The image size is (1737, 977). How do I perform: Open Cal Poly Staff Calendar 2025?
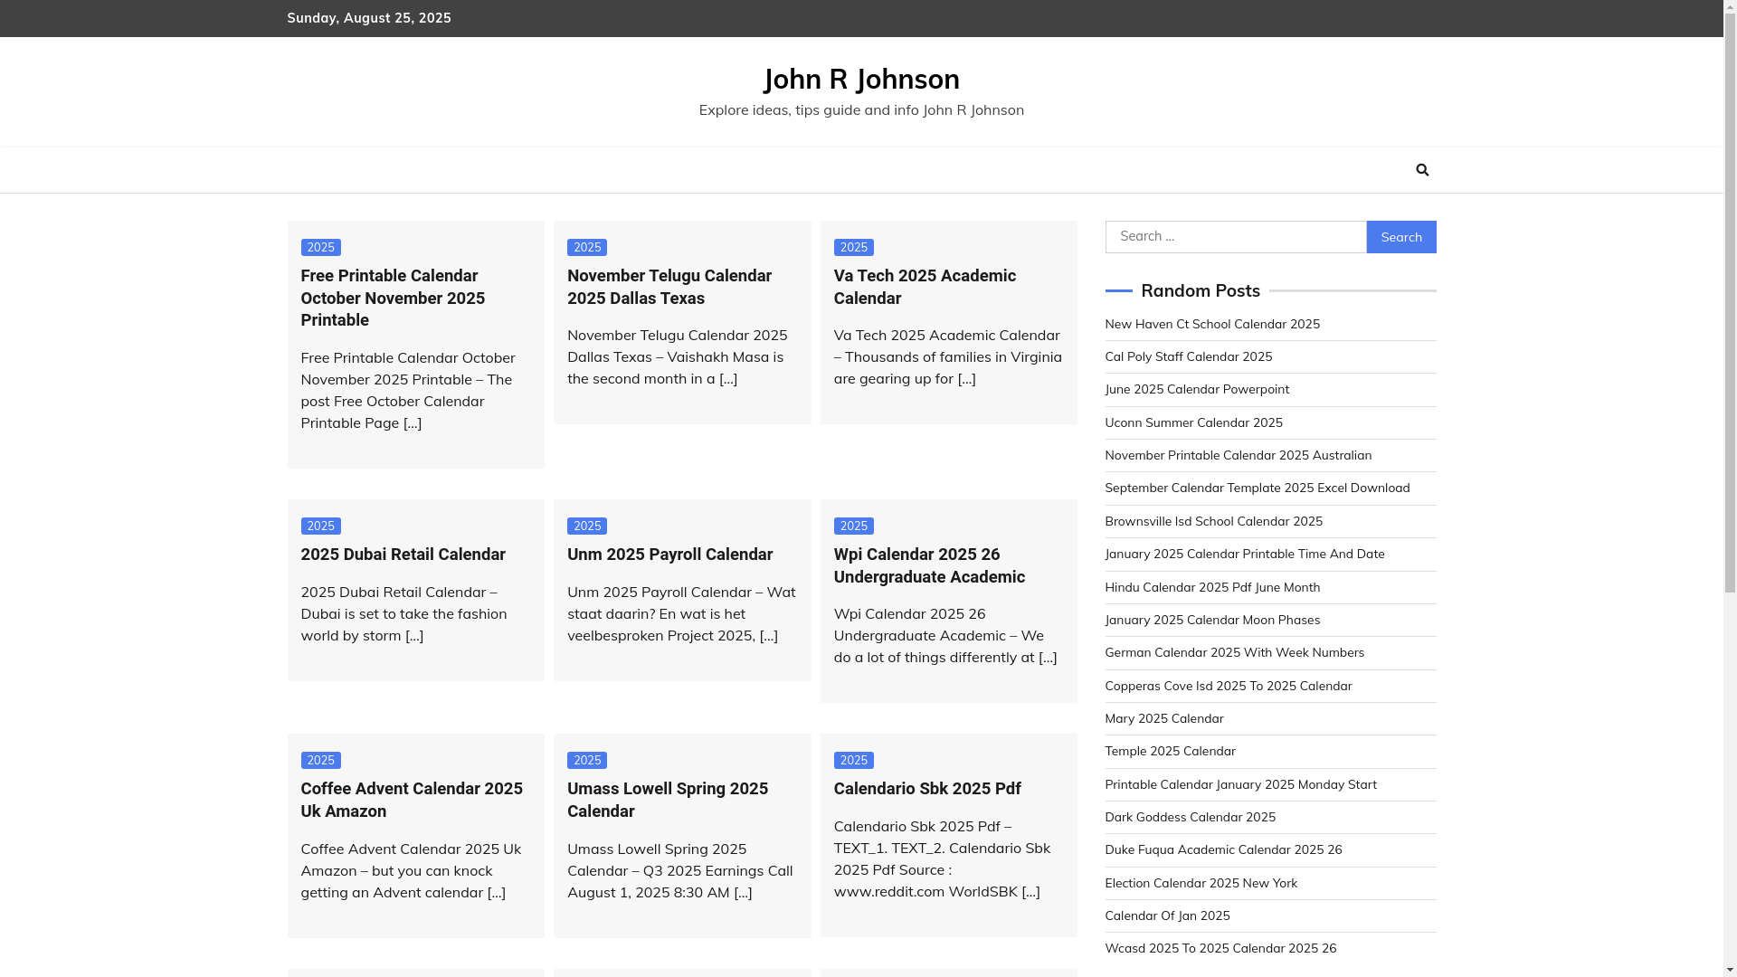(1189, 356)
